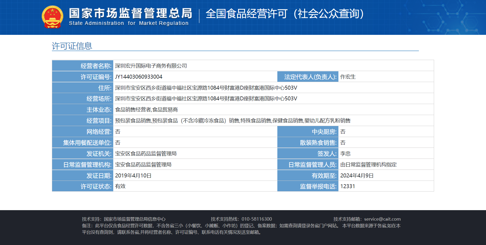Click the footer 备注 note paragraph

[241, 229]
